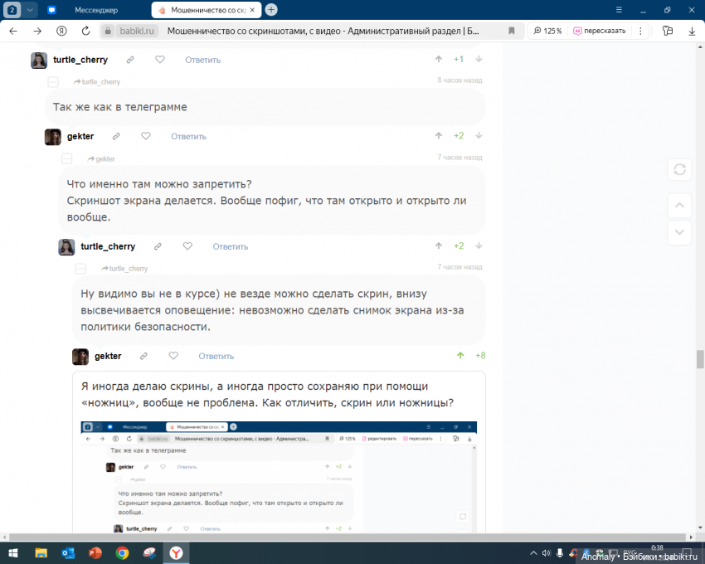705x564 pixels.
Task: Open a new browser tab
Action: [271, 10]
